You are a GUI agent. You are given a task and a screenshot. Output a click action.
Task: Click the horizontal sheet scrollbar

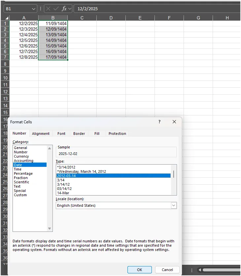point(222,270)
